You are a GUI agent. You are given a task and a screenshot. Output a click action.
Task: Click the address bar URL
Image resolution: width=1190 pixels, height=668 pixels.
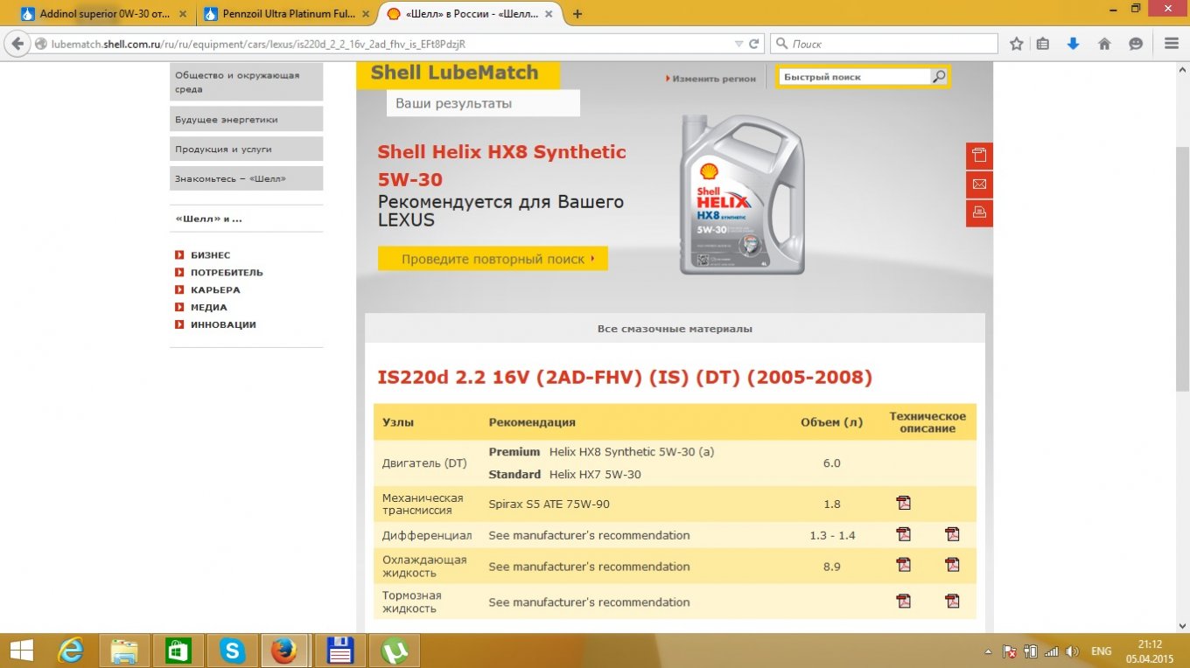(258, 44)
